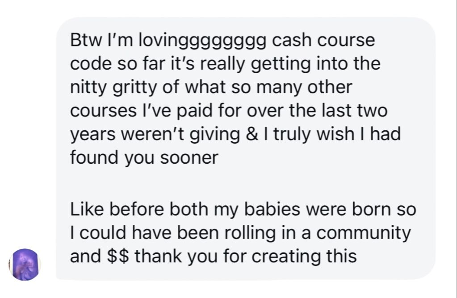Select the gray message bubble
Viewport: 457px width, 298px height.
246,149
